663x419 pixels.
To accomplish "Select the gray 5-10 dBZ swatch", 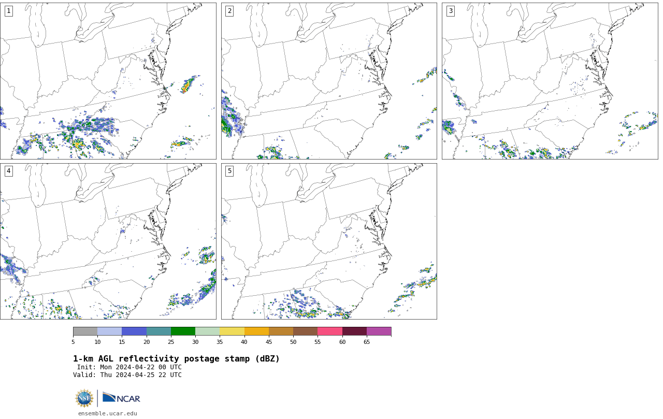I will pos(85,331).
